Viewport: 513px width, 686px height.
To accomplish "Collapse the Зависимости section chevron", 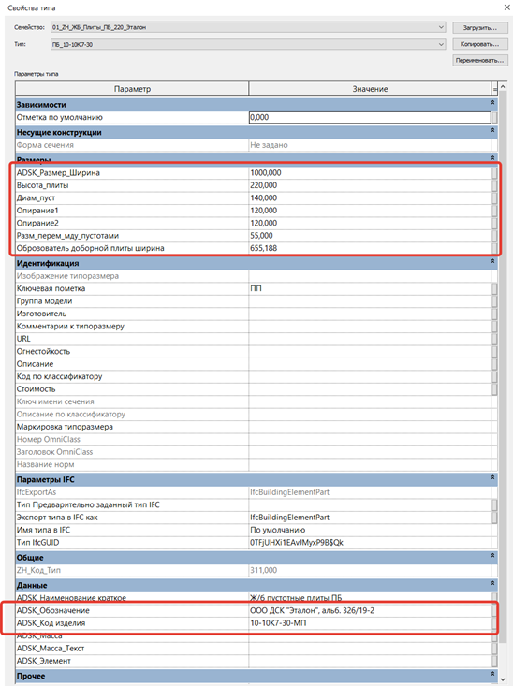I will coord(492,103).
